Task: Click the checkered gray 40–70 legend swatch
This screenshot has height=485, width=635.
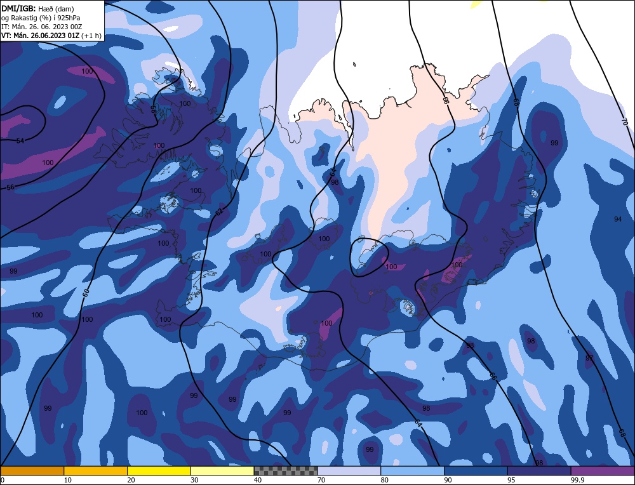Action: coord(286,471)
